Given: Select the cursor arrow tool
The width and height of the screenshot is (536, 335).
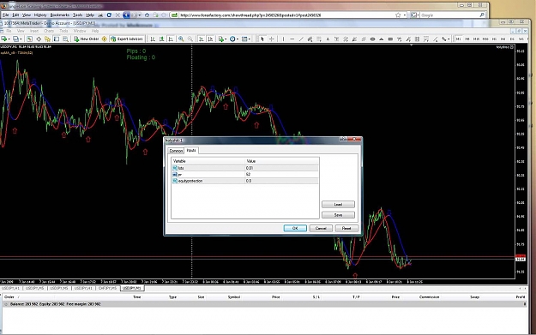Looking at the screenshot, I should [x=262, y=39].
